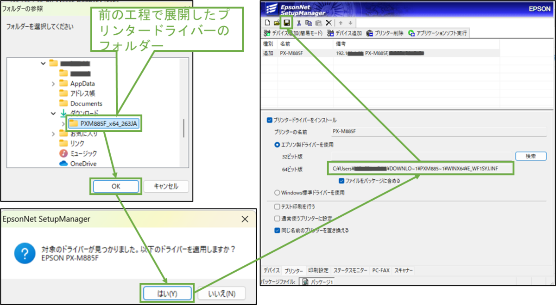The height and width of the screenshot is (305, 556).
Task: Select the OneDrive cloud icon item
Action: tap(63, 164)
